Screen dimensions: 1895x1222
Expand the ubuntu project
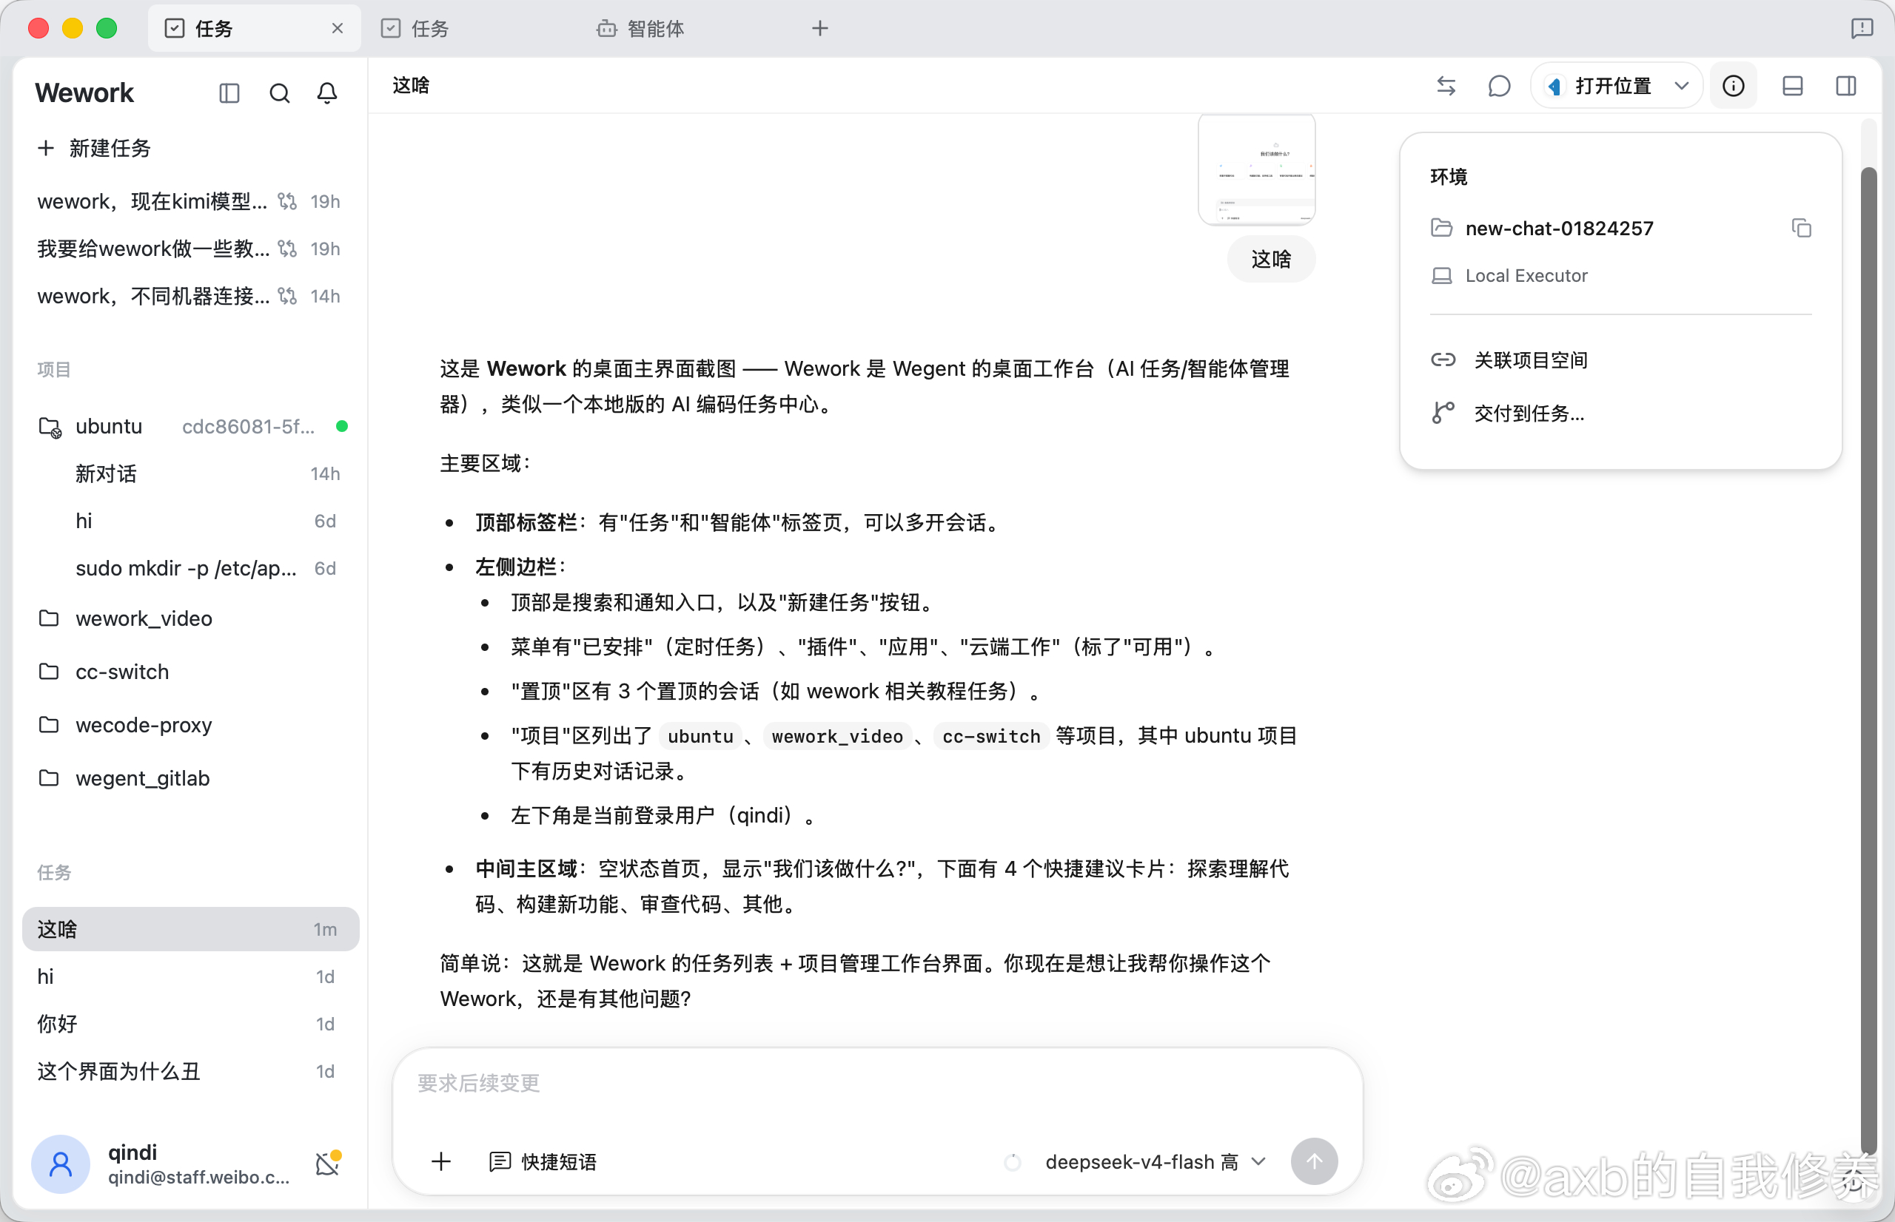click(189, 427)
